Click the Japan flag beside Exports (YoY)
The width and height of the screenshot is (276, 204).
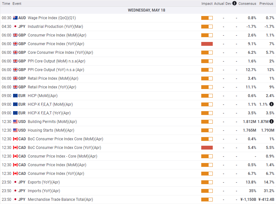coord(15,182)
